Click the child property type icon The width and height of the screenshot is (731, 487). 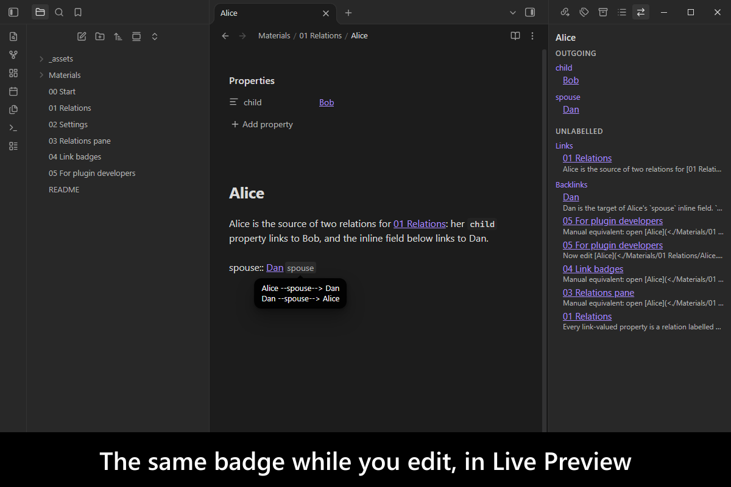[x=234, y=102]
